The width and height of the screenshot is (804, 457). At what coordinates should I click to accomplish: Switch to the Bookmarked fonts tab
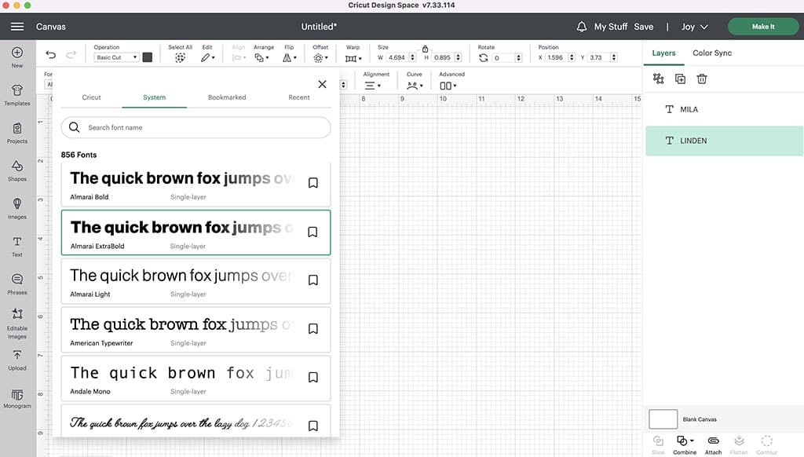(x=227, y=97)
